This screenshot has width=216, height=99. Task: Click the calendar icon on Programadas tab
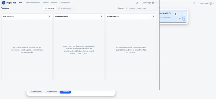(x=59, y=8)
